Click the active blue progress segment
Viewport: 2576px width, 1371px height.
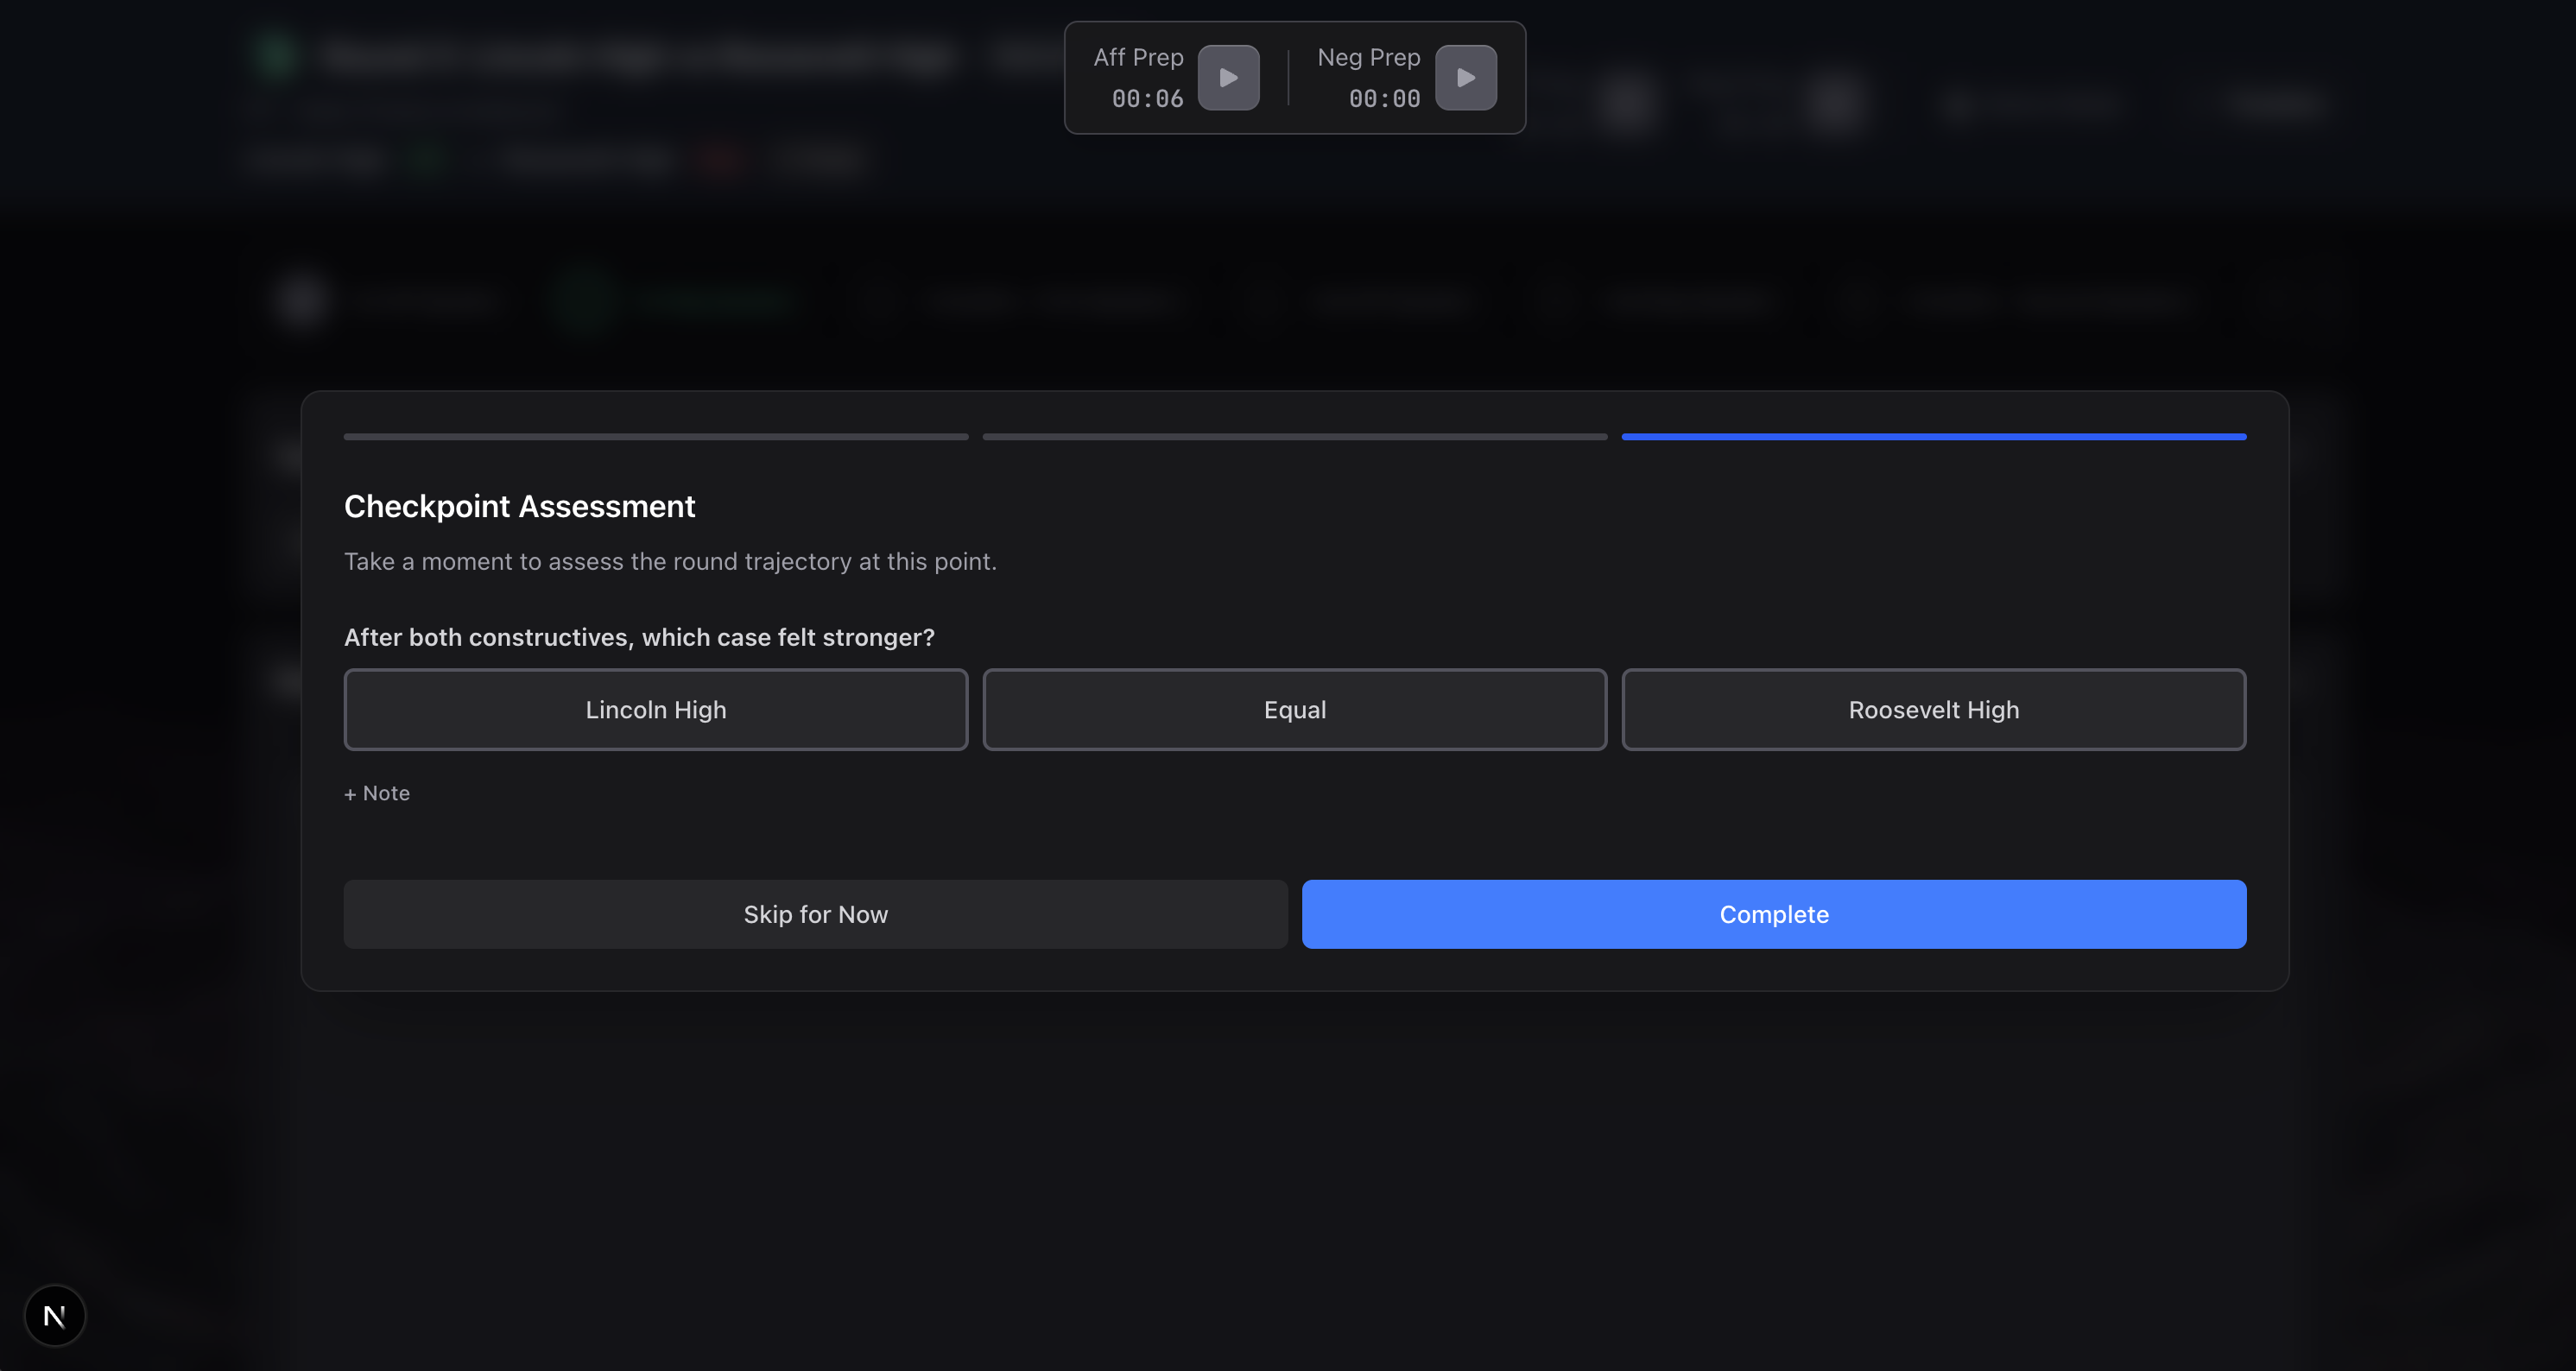click(x=1933, y=437)
